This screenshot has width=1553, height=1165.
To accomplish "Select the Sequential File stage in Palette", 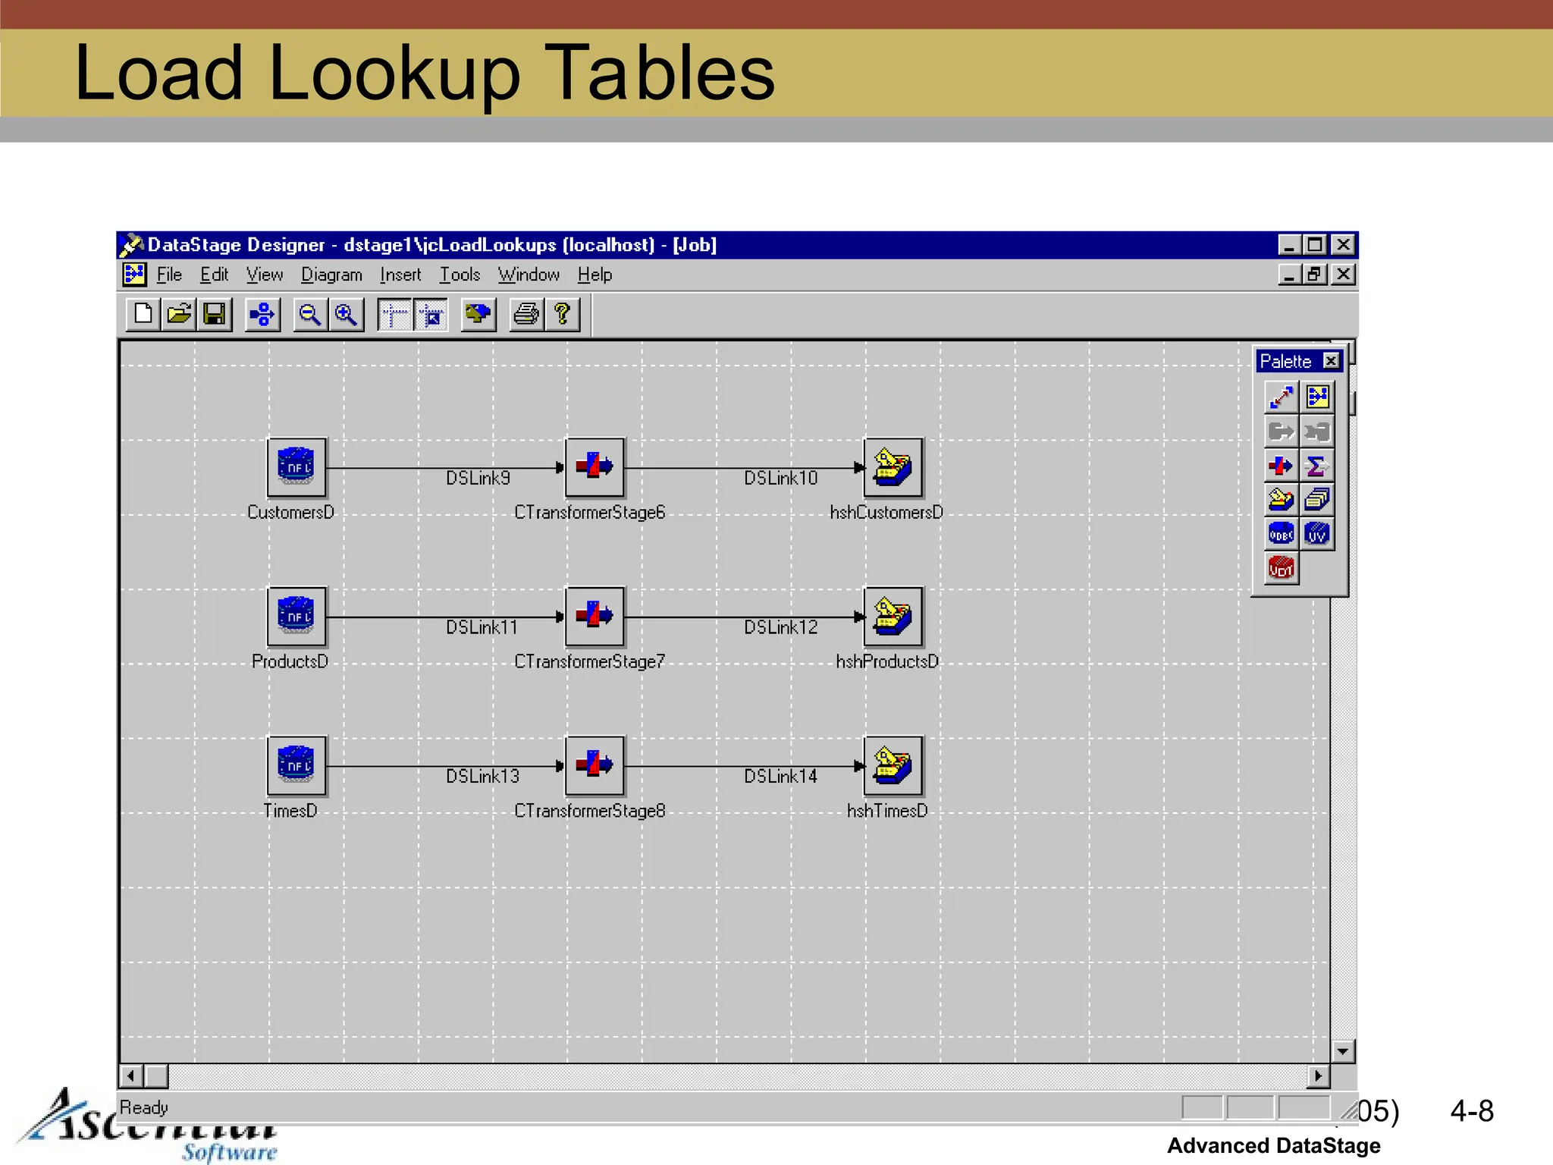I will tap(1317, 500).
